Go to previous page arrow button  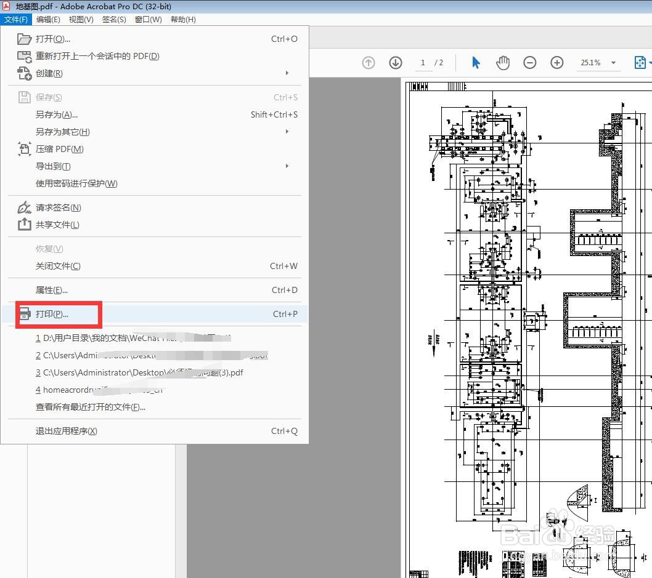tap(369, 63)
